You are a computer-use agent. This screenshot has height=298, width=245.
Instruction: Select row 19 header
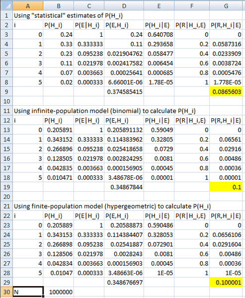tap(6, 187)
